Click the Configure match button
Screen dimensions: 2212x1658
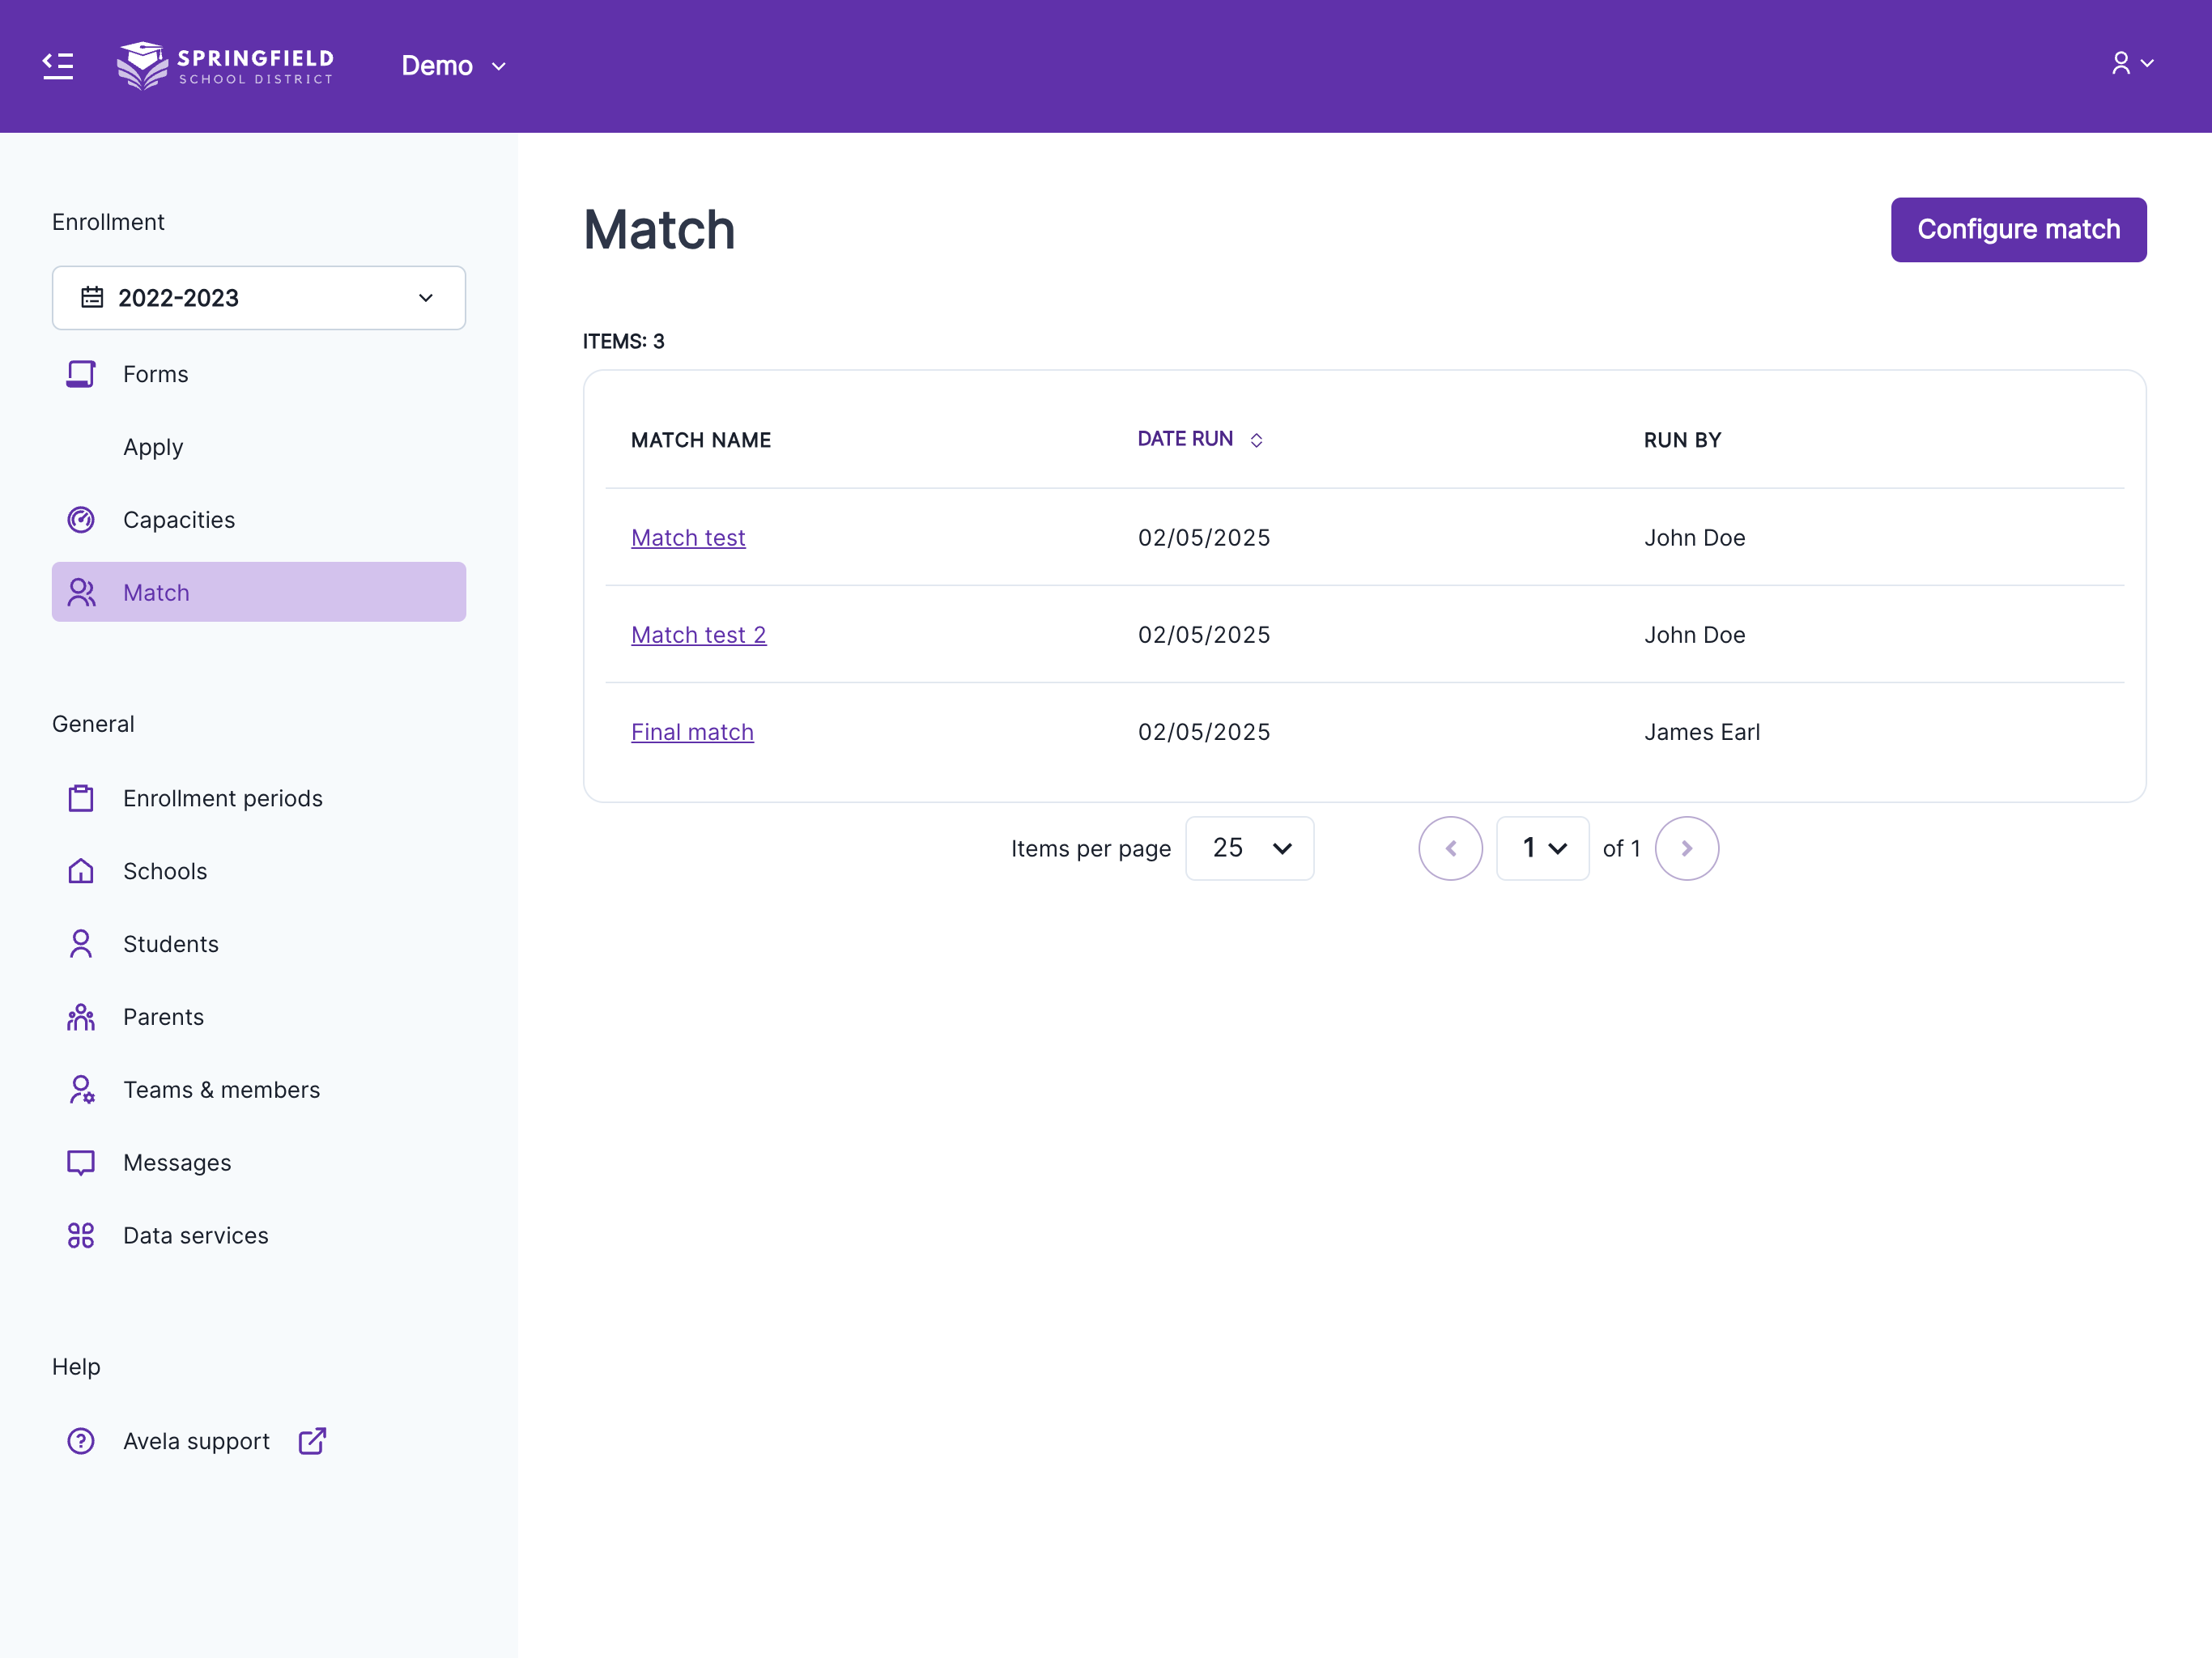coord(2018,229)
